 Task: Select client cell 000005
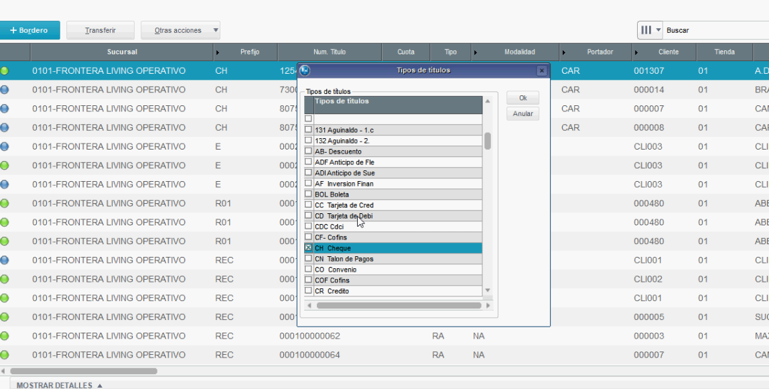coord(649,317)
